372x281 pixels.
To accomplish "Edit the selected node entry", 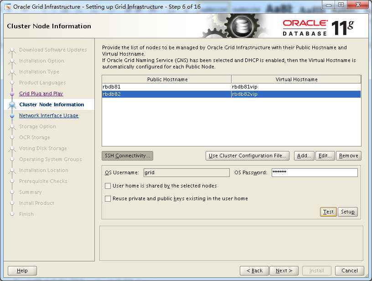I will coord(325,156).
